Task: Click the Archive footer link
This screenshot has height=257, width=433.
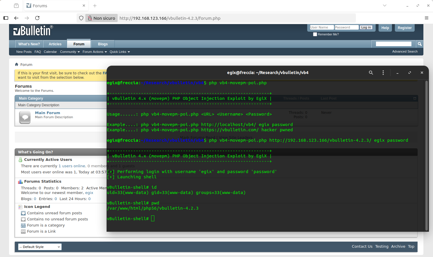Action: [x=398, y=246]
